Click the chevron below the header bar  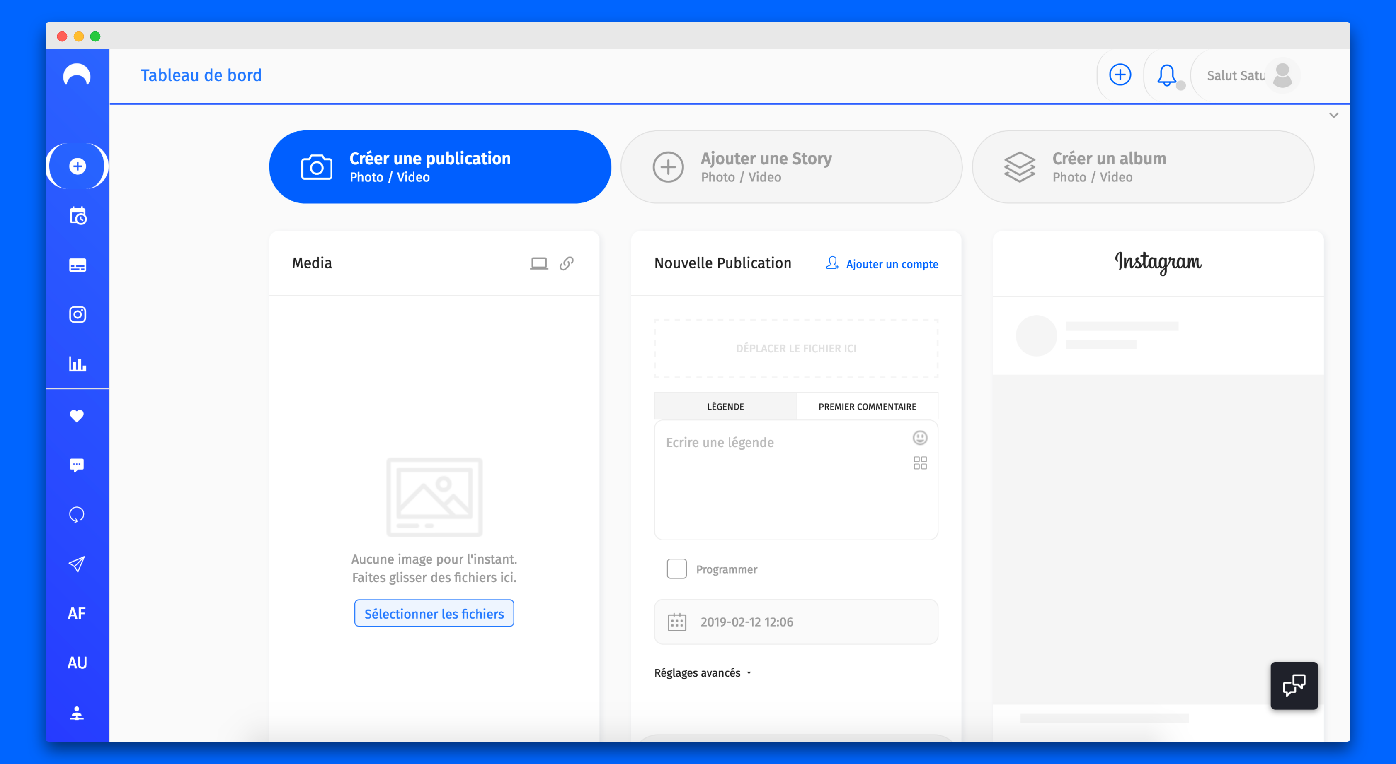pos(1334,116)
